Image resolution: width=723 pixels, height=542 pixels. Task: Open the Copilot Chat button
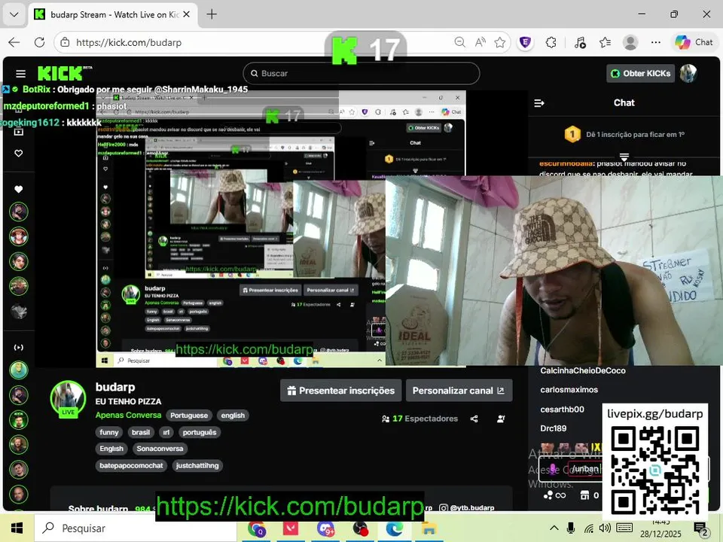[694, 42]
